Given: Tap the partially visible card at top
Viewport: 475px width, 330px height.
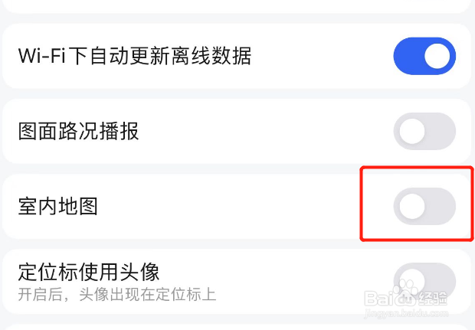Looking at the screenshot, I should click(237, 5).
